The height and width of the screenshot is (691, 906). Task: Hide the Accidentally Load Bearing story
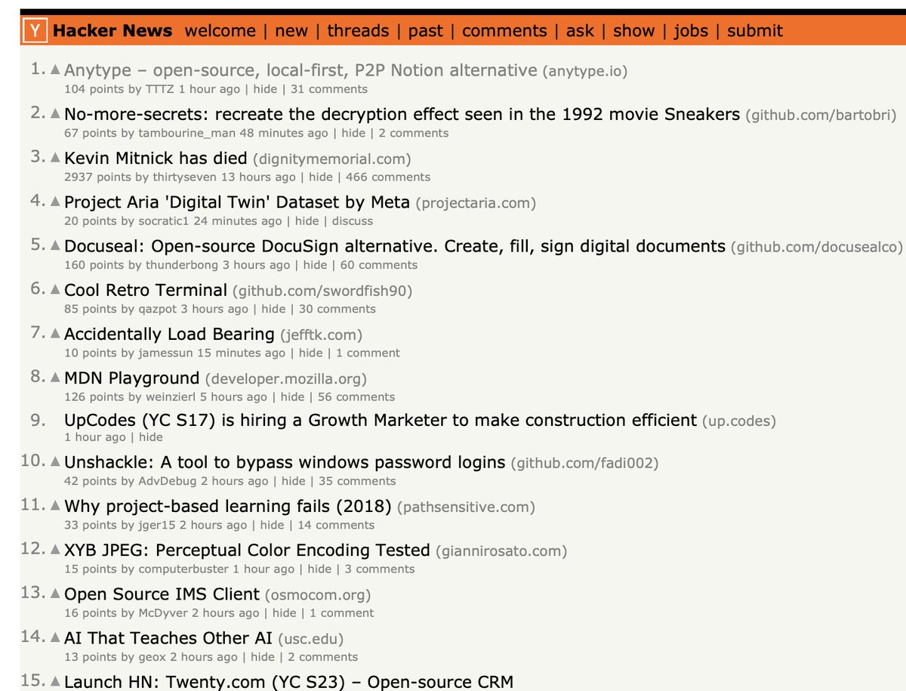(310, 353)
